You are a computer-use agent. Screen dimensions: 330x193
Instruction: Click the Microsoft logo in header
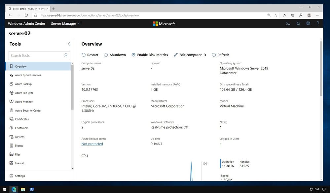pyautogui.click(x=164, y=24)
